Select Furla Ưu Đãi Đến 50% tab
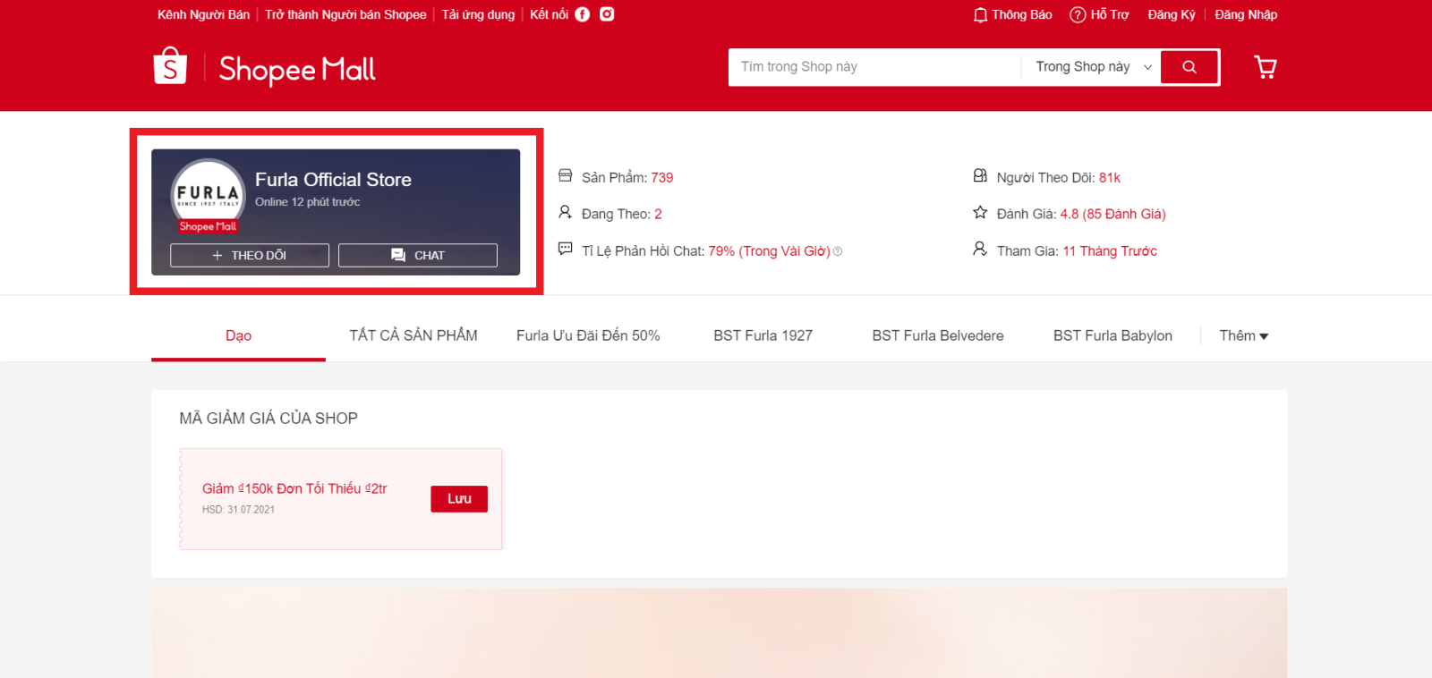Viewport: 1432px width, 678px height. point(588,335)
